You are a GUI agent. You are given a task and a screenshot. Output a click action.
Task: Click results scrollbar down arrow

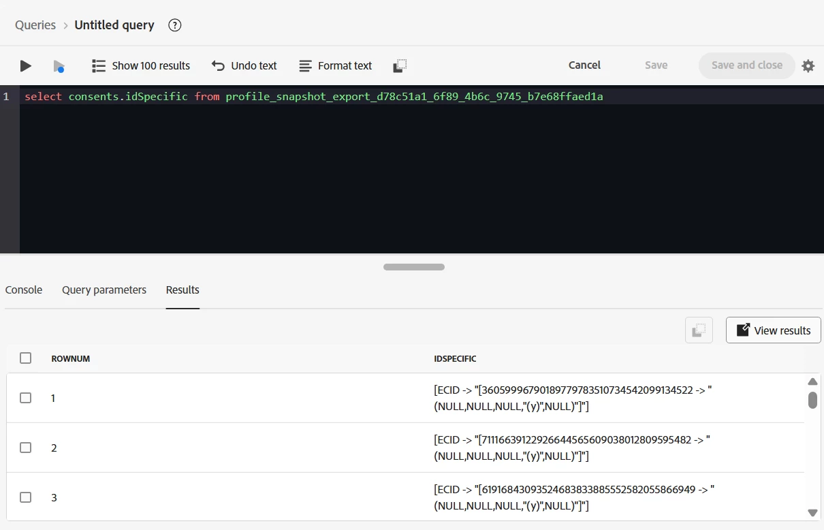pyautogui.click(x=812, y=512)
